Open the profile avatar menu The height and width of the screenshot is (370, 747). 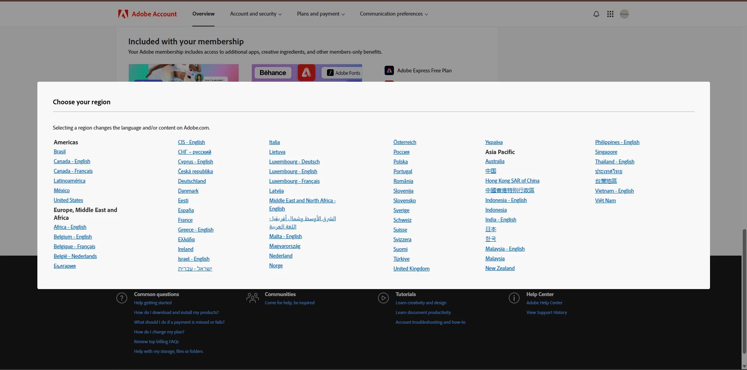pyautogui.click(x=624, y=14)
